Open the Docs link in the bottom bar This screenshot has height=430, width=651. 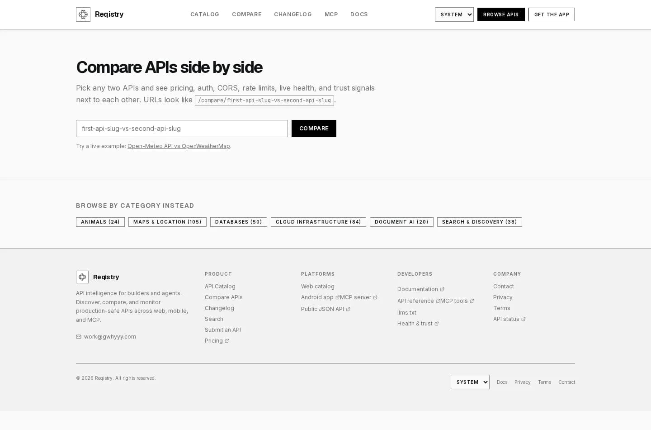coord(502,382)
